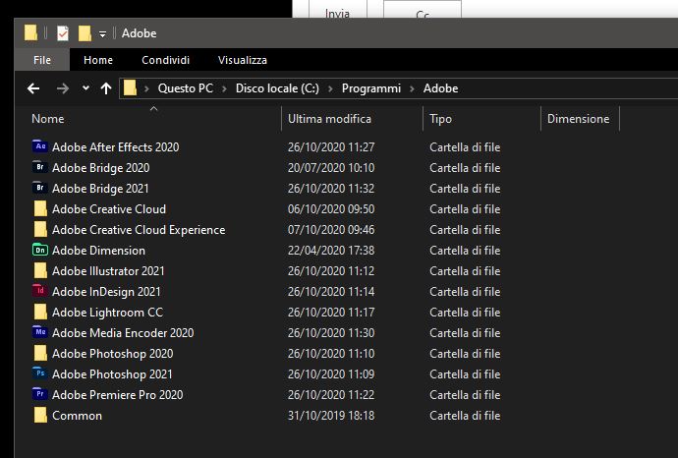Expand the chevron after Programmi in the address bar
Image resolution: width=678 pixels, height=458 pixels.
[x=412, y=88]
